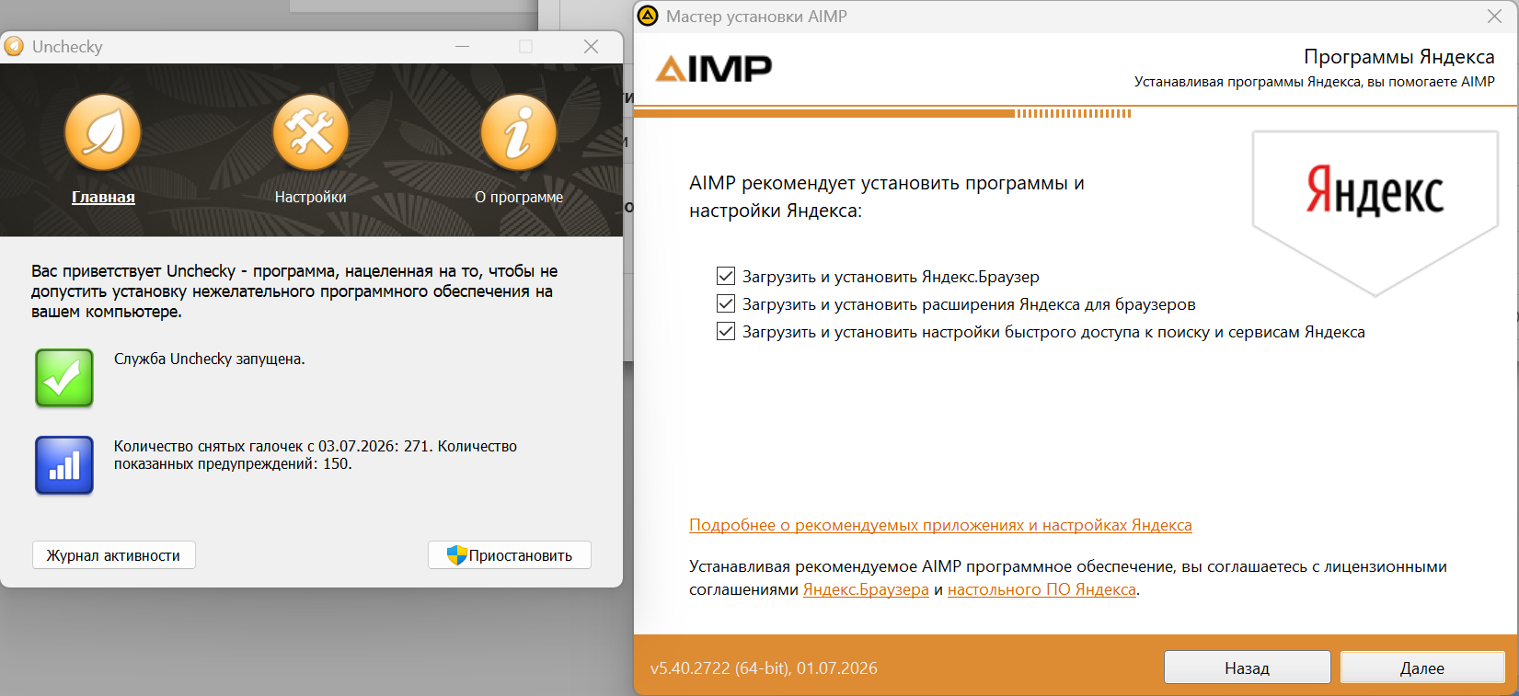Click the AIMP logo in installer header
This screenshot has height=696, width=1519.
714,68
